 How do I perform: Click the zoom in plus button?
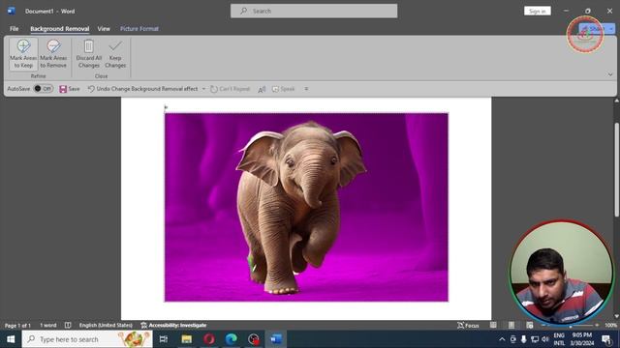(x=597, y=325)
